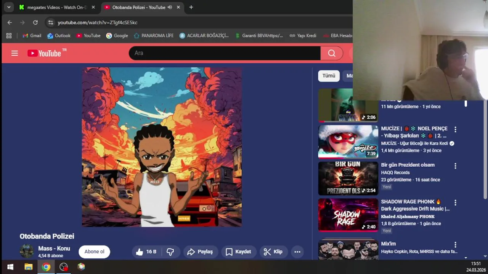Open the PANAROMA LİFE bookmark
The width and height of the screenshot is (488, 274).
(154, 35)
